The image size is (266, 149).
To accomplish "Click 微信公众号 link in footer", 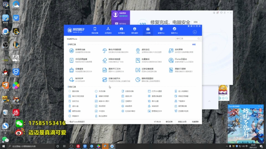I will pos(182,122).
